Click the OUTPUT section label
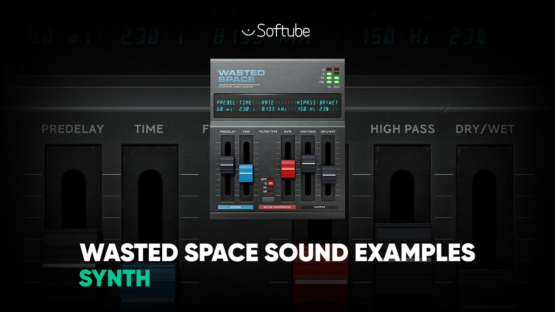The image size is (555, 312). click(320, 208)
